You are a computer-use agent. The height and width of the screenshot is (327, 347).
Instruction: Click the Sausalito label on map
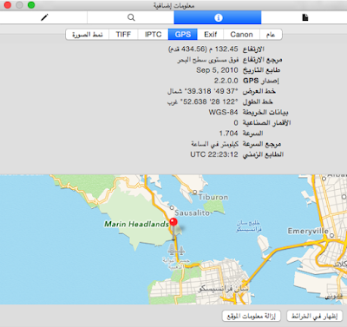192,213
